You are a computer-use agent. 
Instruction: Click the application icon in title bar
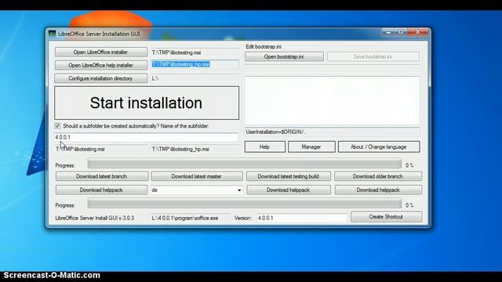pyautogui.click(x=53, y=34)
